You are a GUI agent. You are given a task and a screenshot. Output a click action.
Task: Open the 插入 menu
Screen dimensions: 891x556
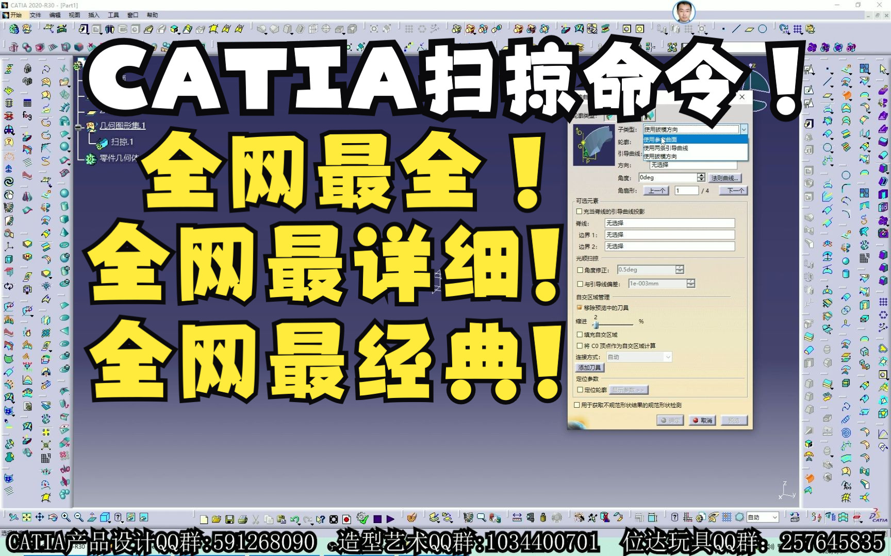point(94,15)
